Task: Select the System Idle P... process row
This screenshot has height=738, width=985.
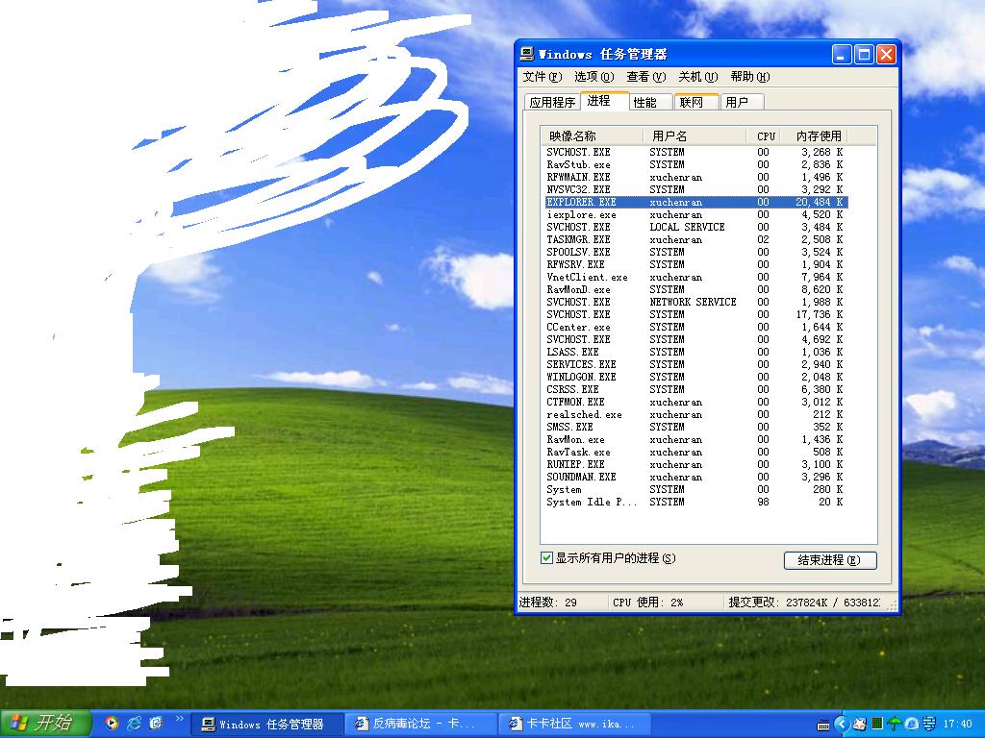Action: (x=696, y=502)
